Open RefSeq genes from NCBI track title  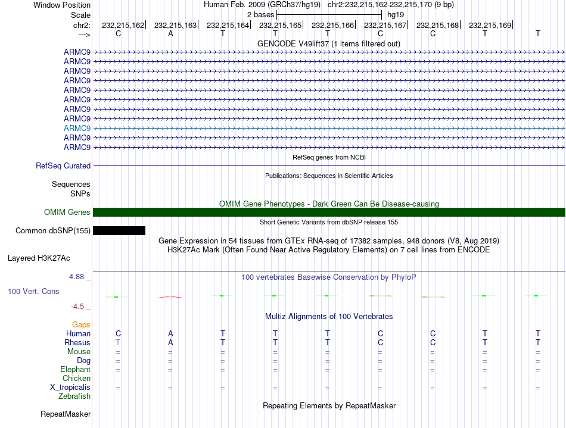tap(329, 157)
